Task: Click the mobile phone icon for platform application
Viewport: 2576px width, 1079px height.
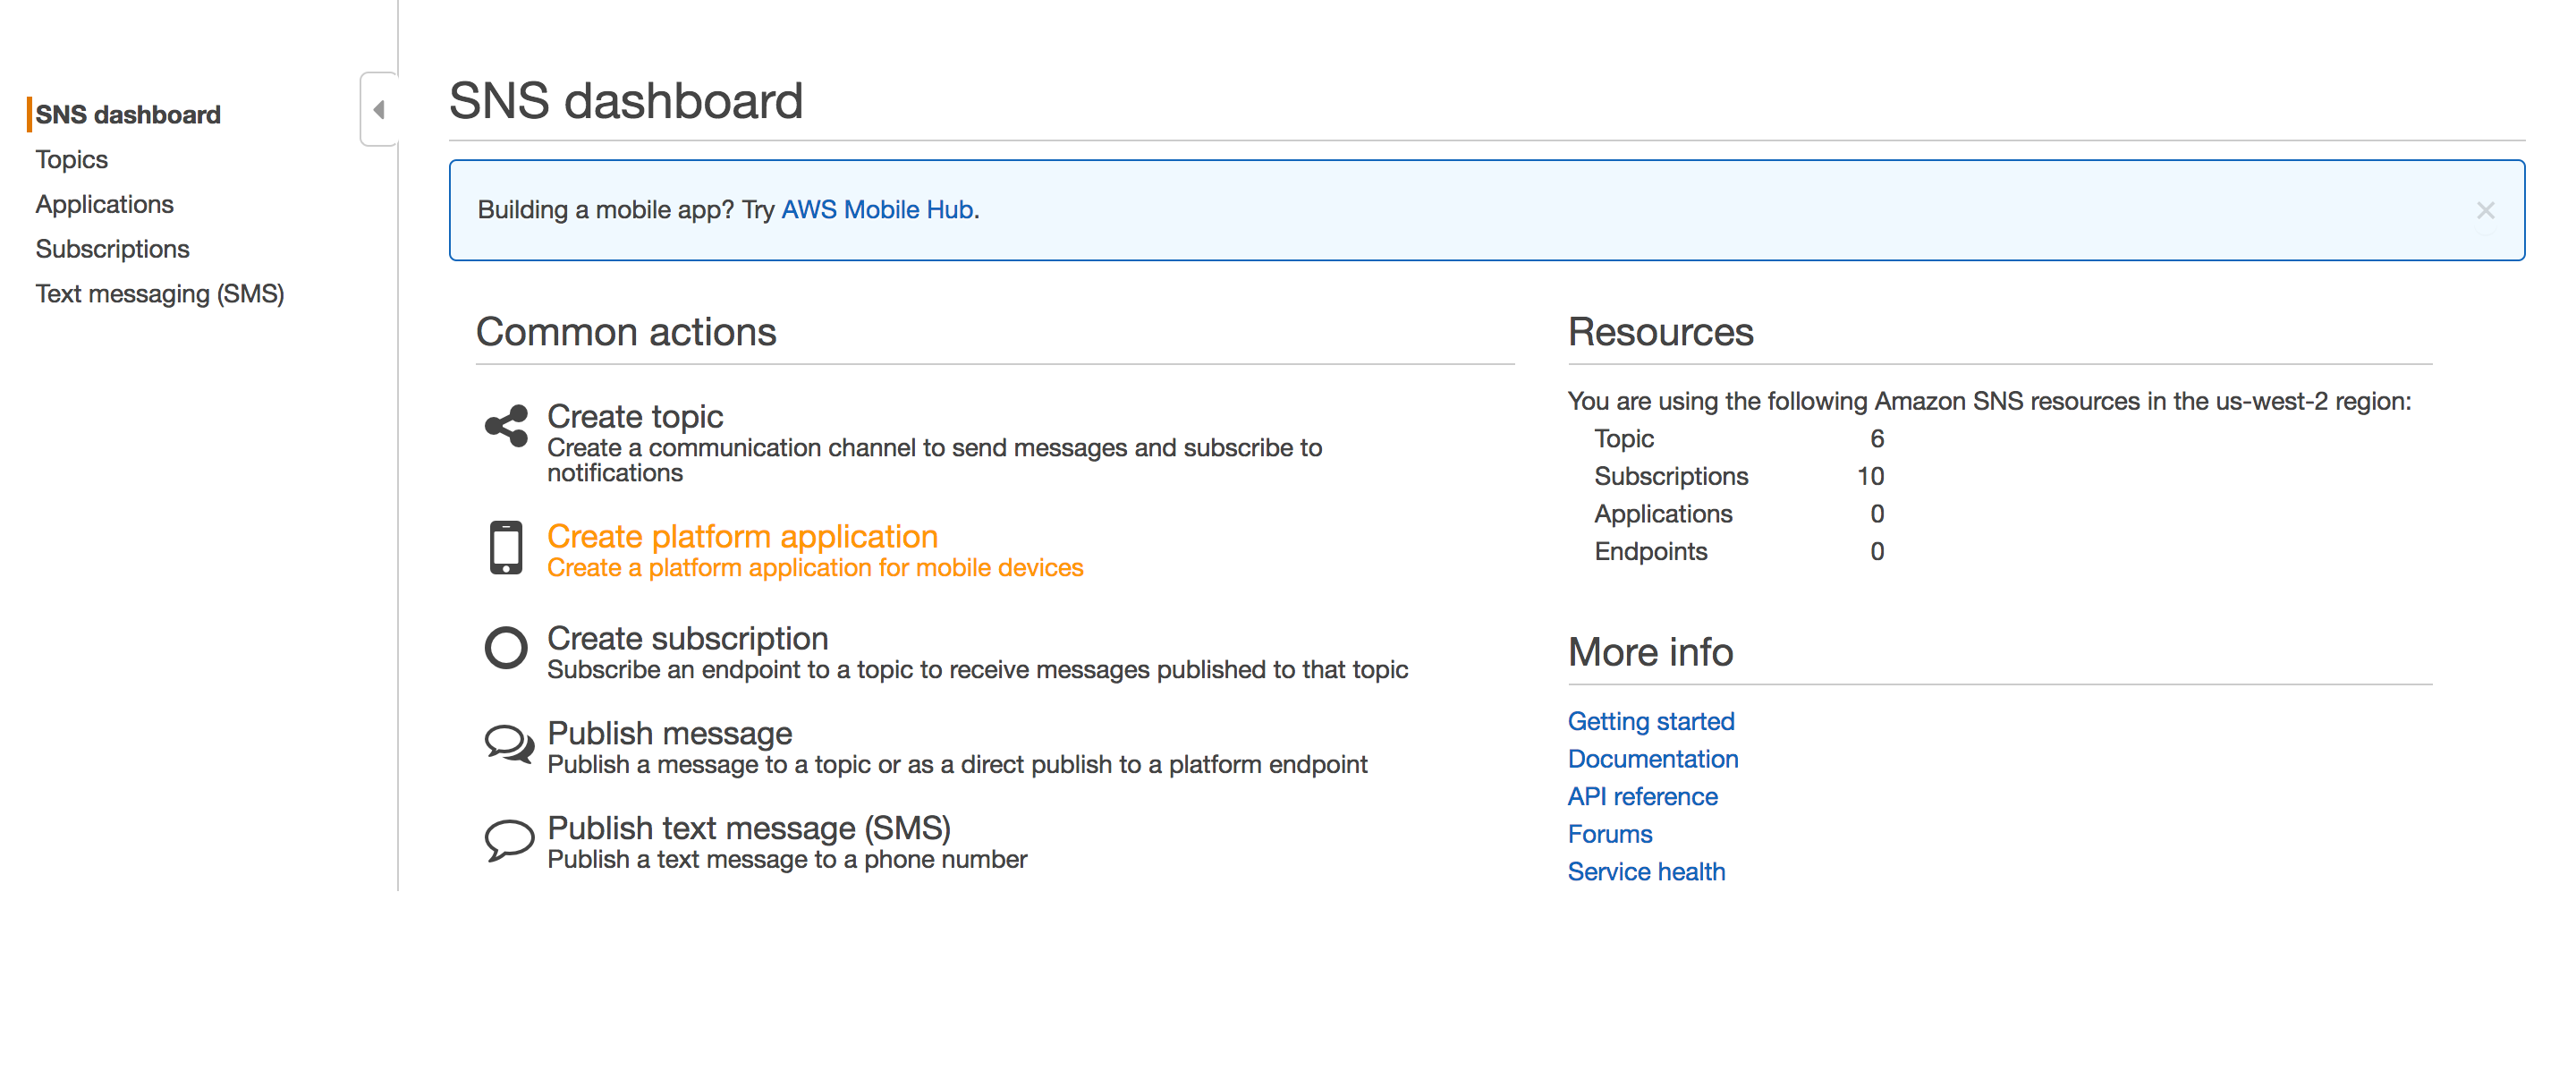Action: (x=506, y=547)
